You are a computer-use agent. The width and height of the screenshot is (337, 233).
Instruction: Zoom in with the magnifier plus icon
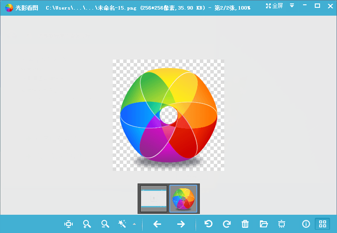pos(87,224)
